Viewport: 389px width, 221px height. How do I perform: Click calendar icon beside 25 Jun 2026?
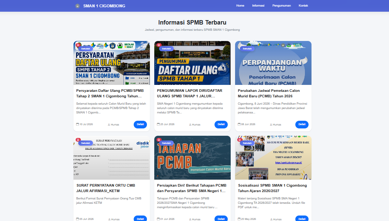coord(158,124)
